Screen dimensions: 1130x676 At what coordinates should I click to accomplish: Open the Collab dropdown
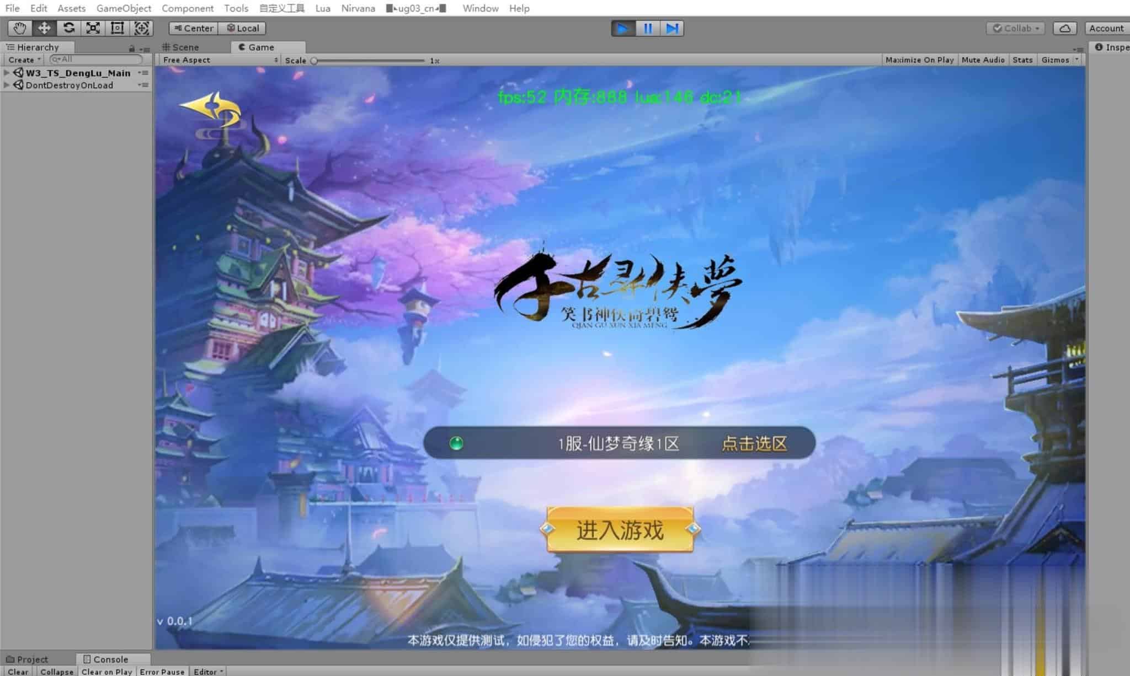(1016, 28)
